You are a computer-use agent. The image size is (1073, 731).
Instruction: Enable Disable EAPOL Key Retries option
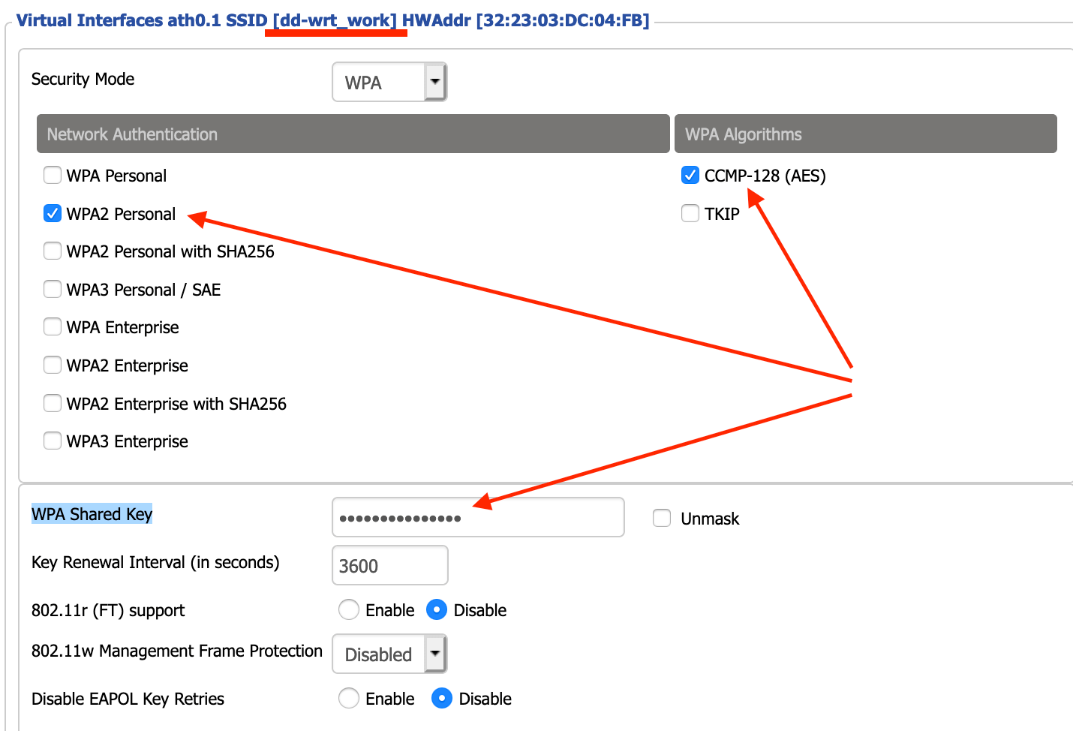(349, 699)
